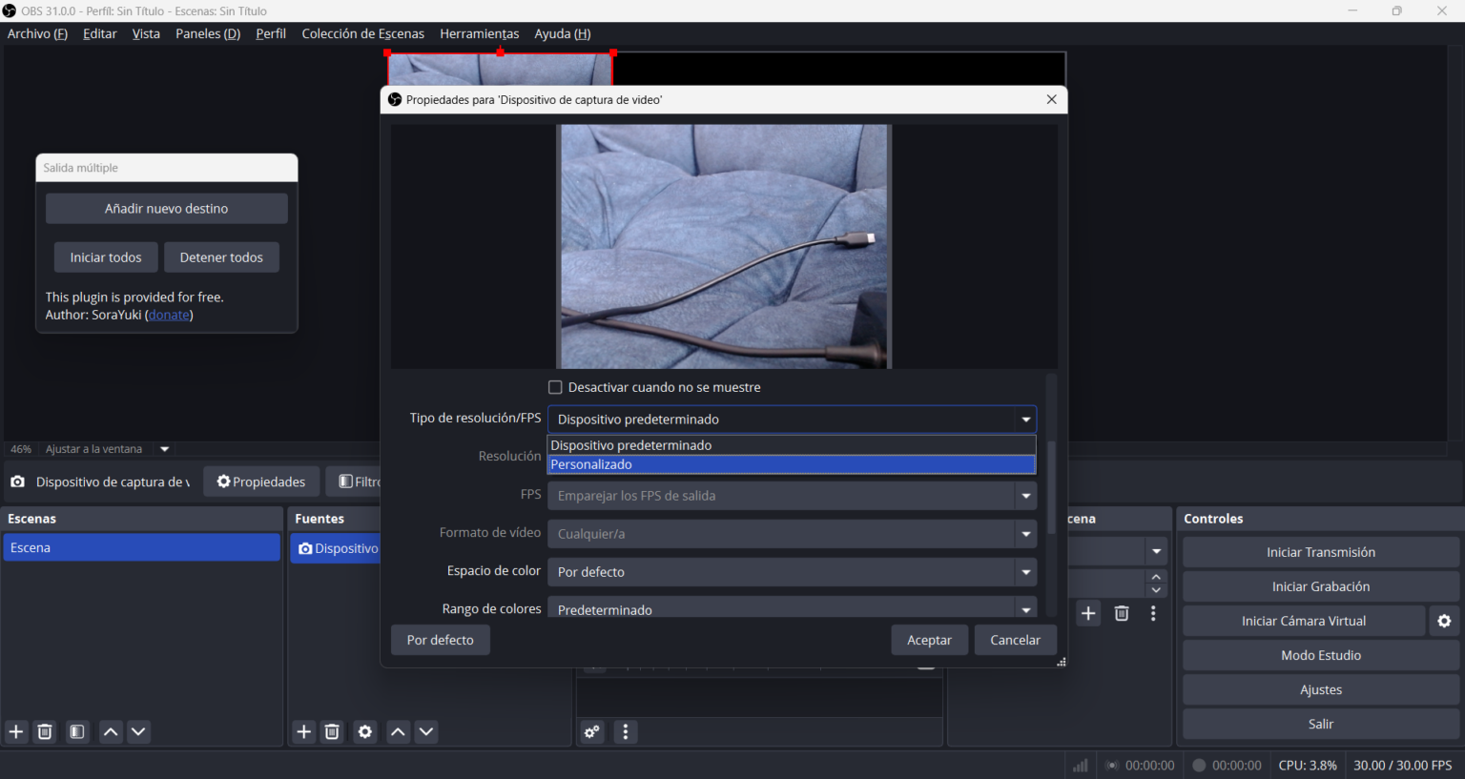The height and width of the screenshot is (779, 1465).
Task: Delete selected scene with trash icon
Action: coord(45,731)
